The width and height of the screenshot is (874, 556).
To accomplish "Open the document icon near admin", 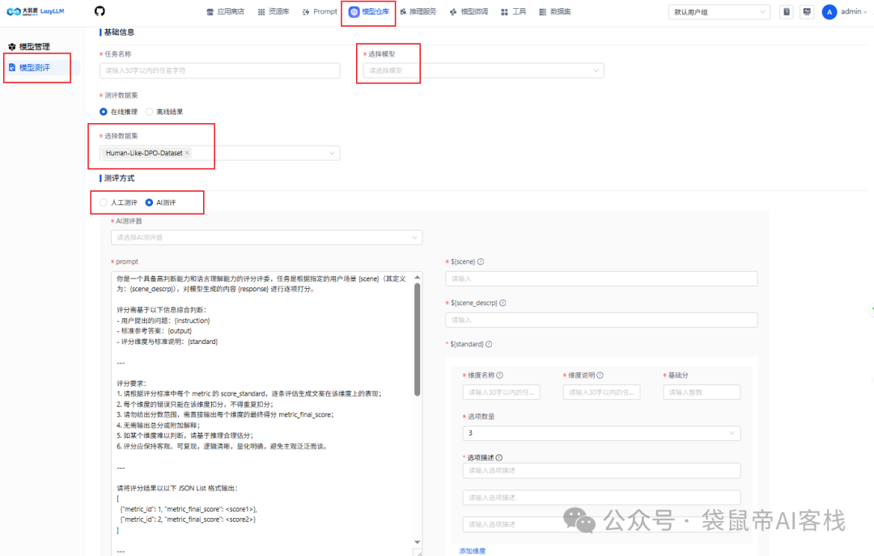I will [787, 11].
